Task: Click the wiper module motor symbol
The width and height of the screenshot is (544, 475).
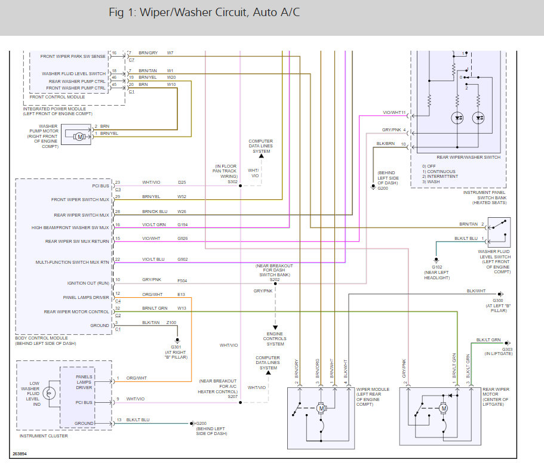Action: point(321,408)
